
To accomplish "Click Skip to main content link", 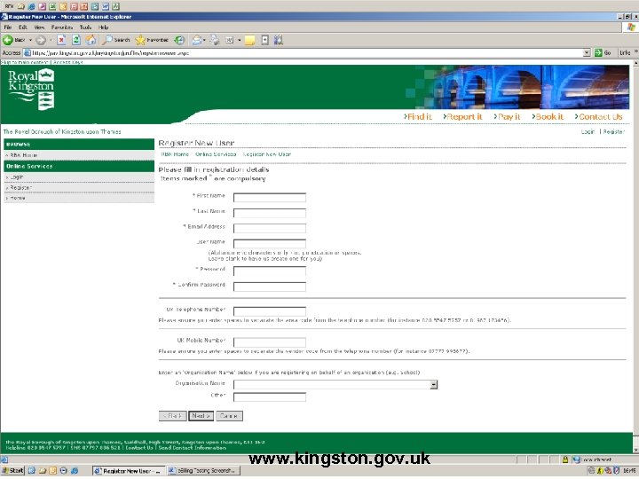I will coord(25,62).
